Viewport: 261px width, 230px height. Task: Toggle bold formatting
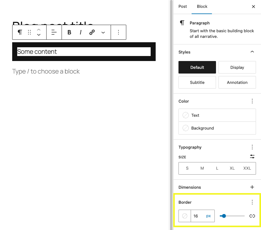click(x=69, y=32)
